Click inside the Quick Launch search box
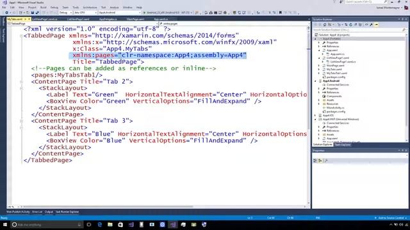 pos(365,2)
